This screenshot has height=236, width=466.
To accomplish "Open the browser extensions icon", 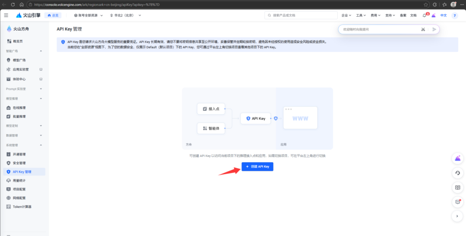I will 435,4.
